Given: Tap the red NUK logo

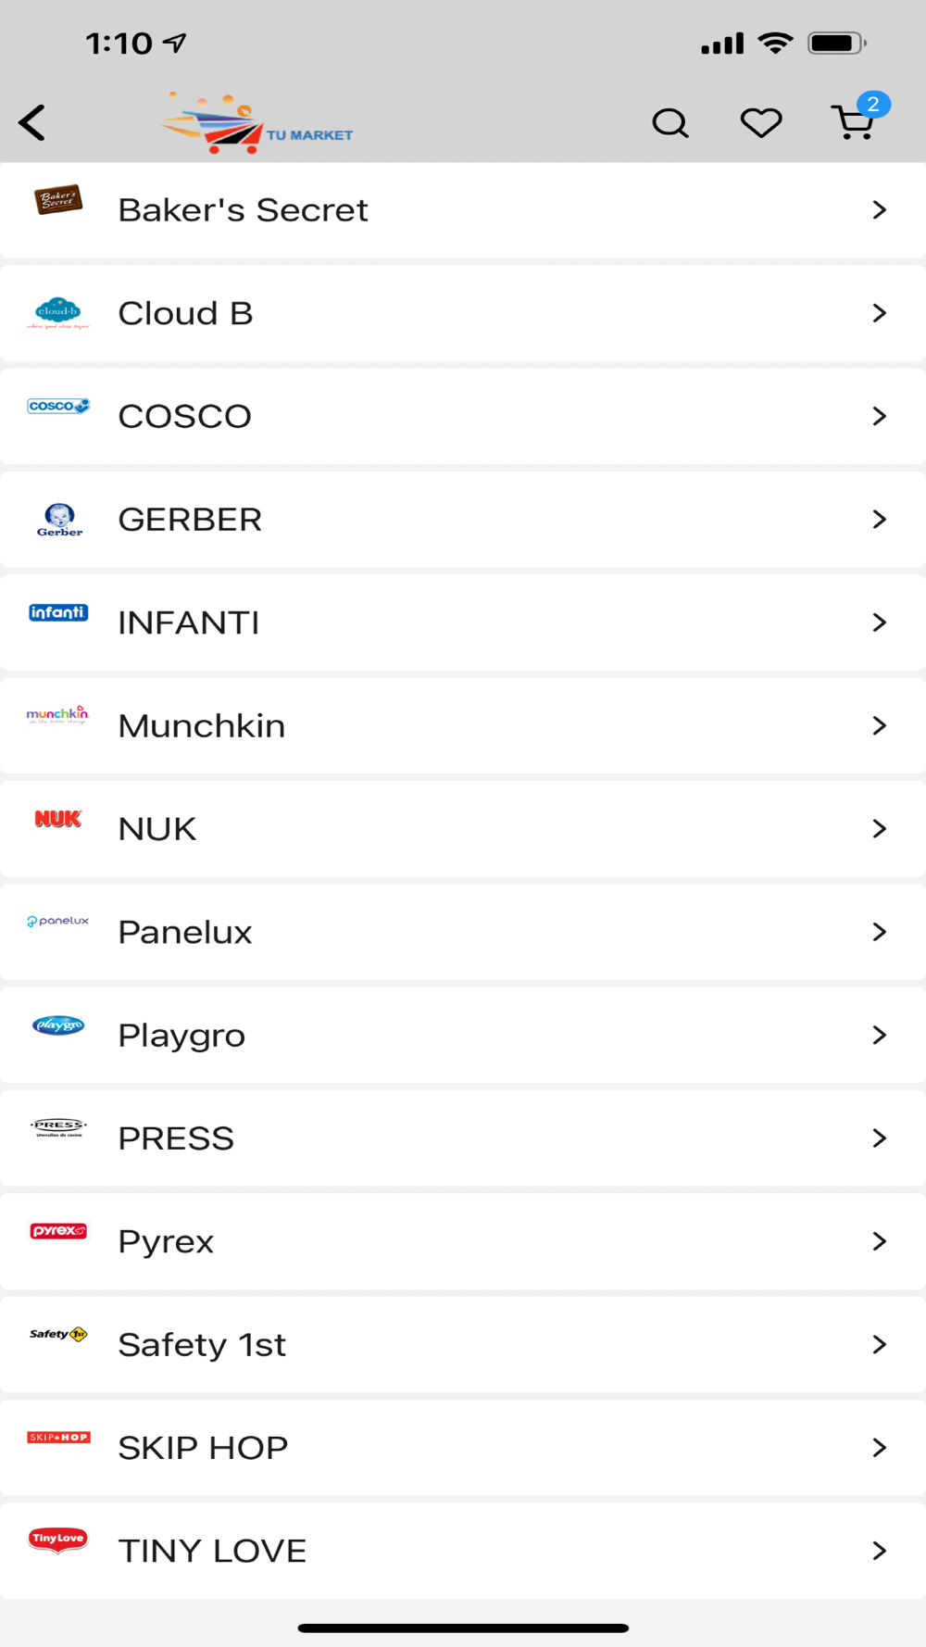Looking at the screenshot, I should tap(58, 819).
